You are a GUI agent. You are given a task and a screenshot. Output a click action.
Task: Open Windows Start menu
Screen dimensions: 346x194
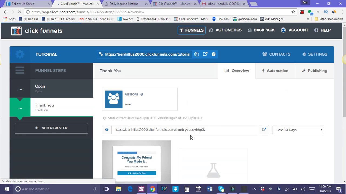(6, 189)
